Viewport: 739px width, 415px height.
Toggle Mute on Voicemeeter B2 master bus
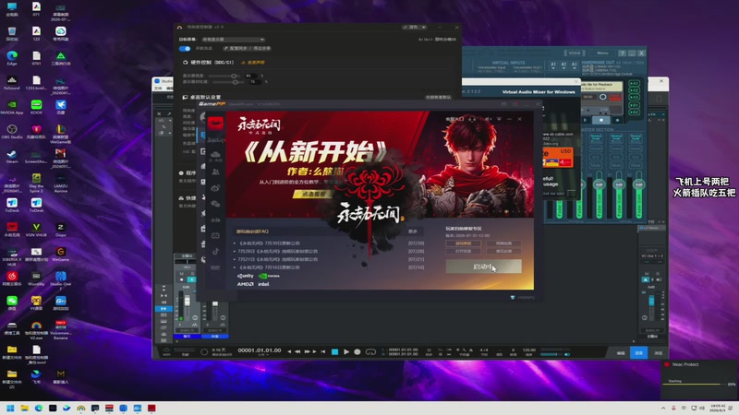pyautogui.click(x=636, y=165)
